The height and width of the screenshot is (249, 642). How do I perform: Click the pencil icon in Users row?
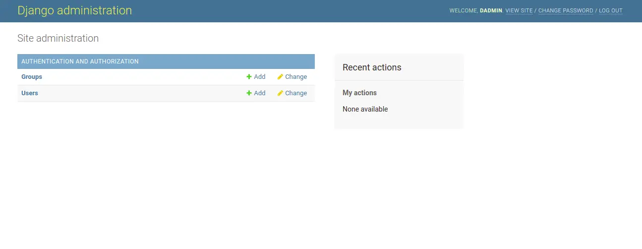point(280,93)
